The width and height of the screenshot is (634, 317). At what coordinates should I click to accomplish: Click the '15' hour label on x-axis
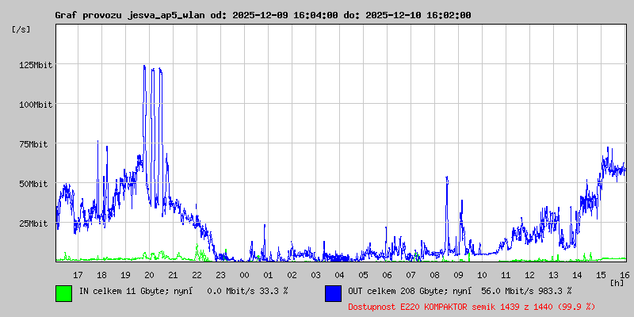coord(601,275)
